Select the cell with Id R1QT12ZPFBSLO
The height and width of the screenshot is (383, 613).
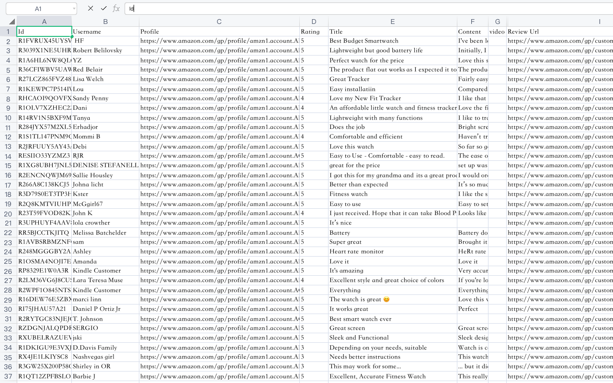pos(44,376)
